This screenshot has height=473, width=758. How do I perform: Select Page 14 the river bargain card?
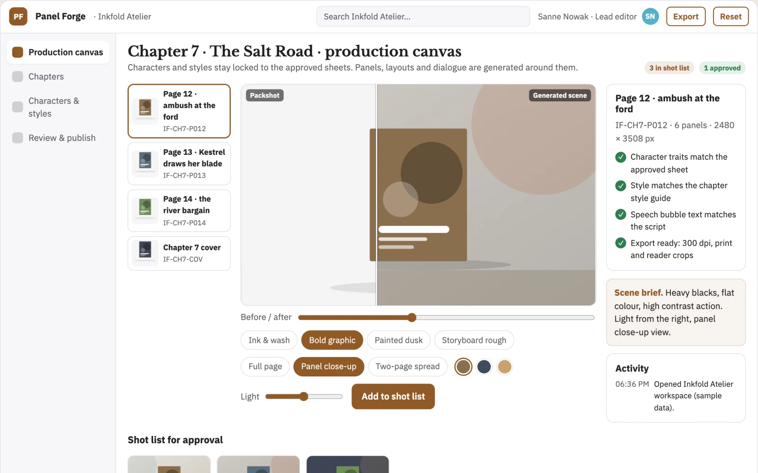(x=179, y=211)
